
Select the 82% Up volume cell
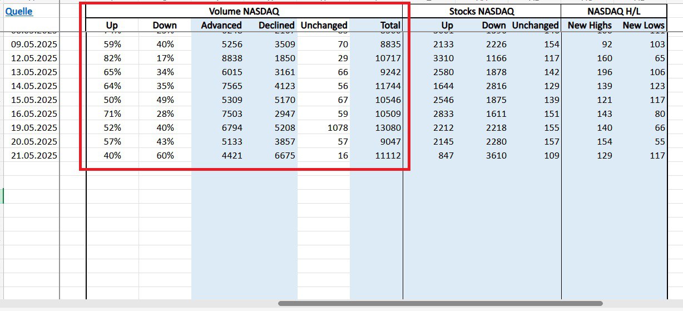[112, 58]
